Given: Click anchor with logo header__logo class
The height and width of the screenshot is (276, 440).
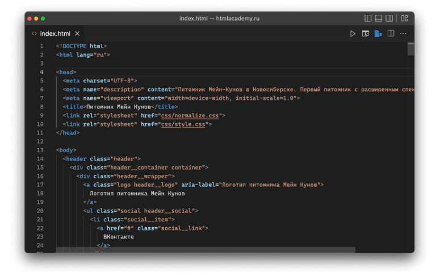Looking at the screenshot, I should [x=203, y=185].
